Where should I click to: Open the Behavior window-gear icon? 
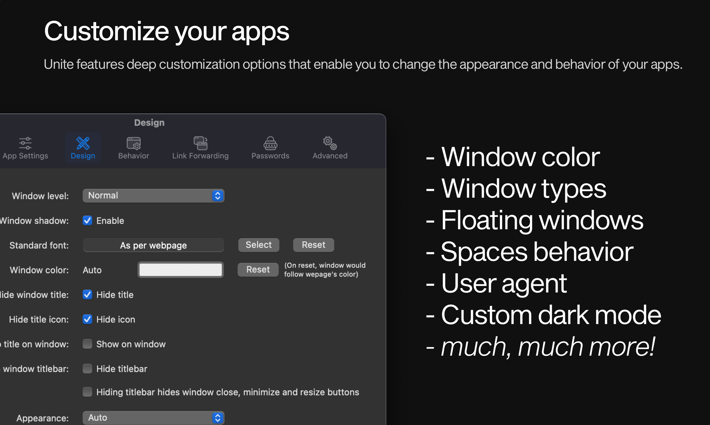(134, 143)
